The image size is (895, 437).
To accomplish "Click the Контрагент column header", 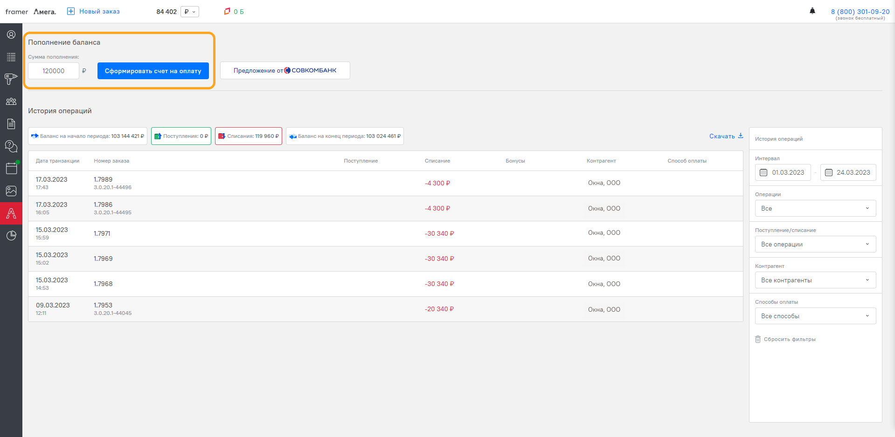I will (x=601, y=161).
